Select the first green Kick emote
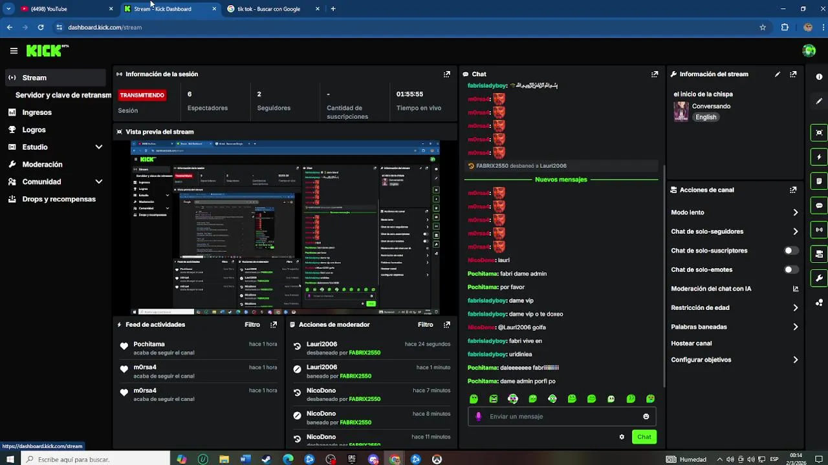828x465 pixels. 474,399
